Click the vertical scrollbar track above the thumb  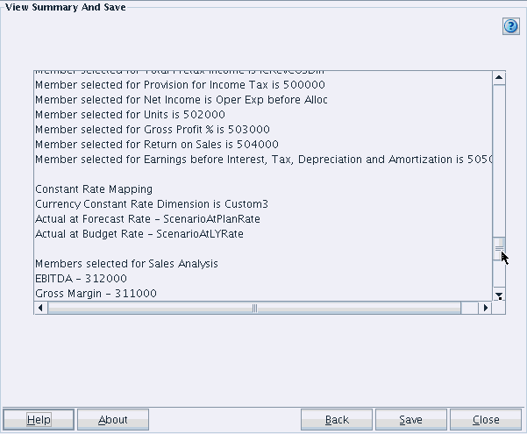(499, 158)
